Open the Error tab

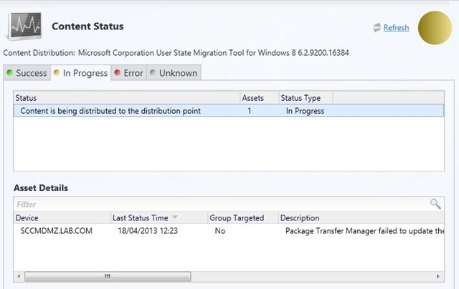(x=128, y=73)
